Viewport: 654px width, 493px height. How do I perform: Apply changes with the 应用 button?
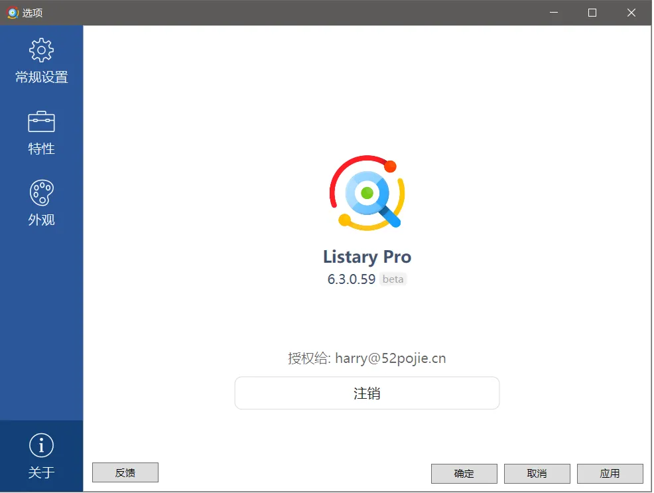[610, 473]
